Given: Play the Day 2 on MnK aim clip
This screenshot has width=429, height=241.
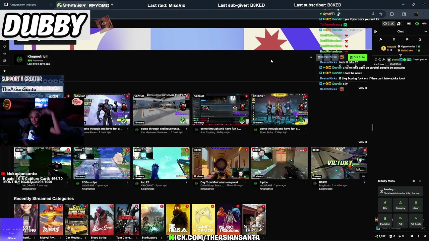Looking at the screenshot, I should [x=220, y=163].
